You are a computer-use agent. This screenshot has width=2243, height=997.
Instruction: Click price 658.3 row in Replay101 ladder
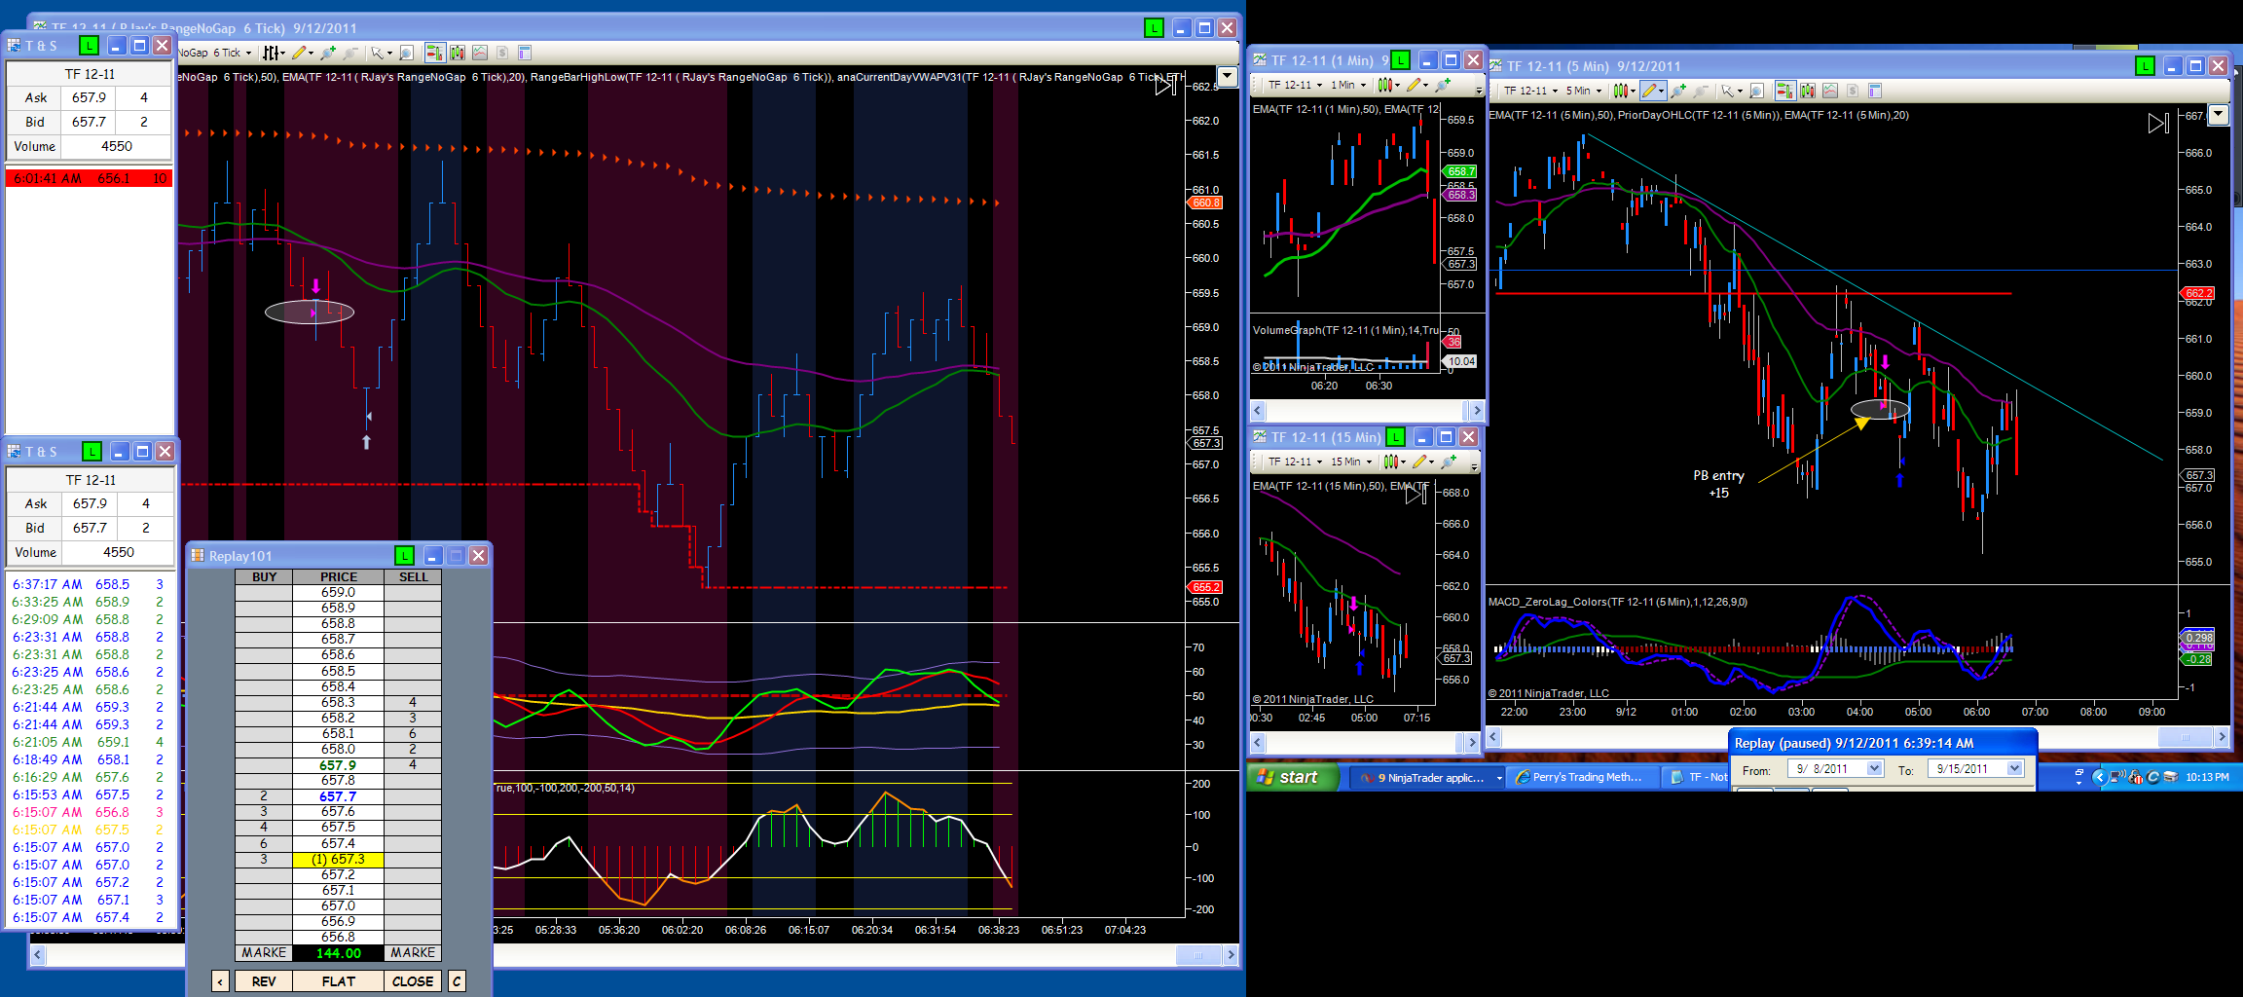coord(338,701)
